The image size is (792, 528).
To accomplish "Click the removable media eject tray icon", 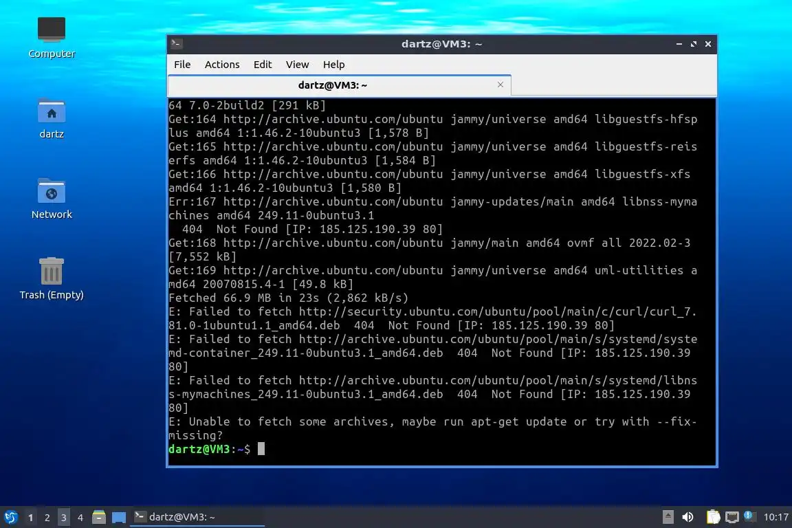I will tap(668, 517).
